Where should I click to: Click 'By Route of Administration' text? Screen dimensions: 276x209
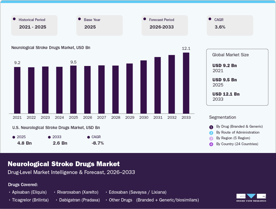pos(238,132)
